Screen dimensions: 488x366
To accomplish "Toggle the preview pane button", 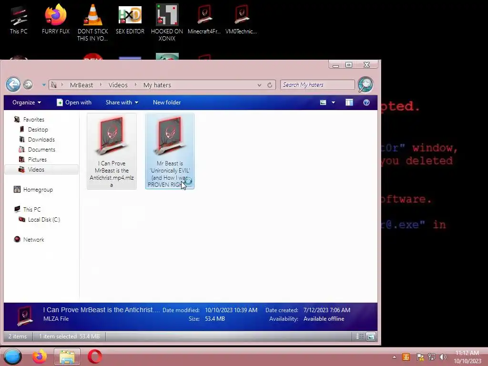I will tap(349, 102).
